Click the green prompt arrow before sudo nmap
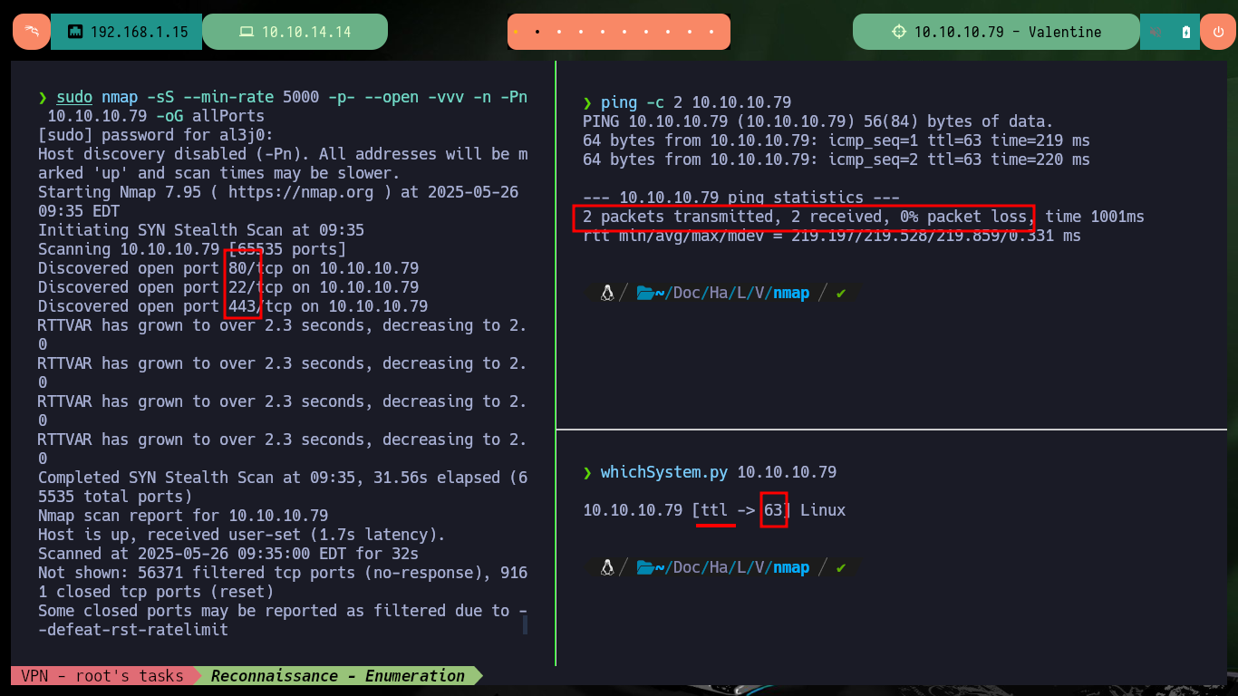1238x696 pixels. (43, 97)
